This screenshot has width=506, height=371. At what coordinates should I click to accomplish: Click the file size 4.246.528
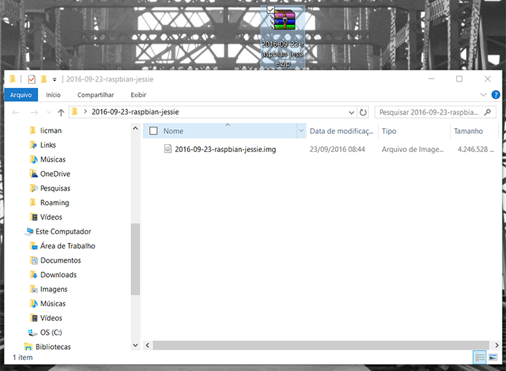click(x=475, y=149)
